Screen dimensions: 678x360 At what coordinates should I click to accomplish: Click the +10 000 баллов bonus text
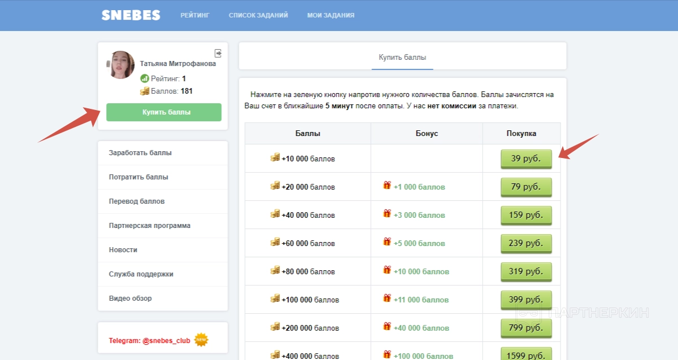422,272
